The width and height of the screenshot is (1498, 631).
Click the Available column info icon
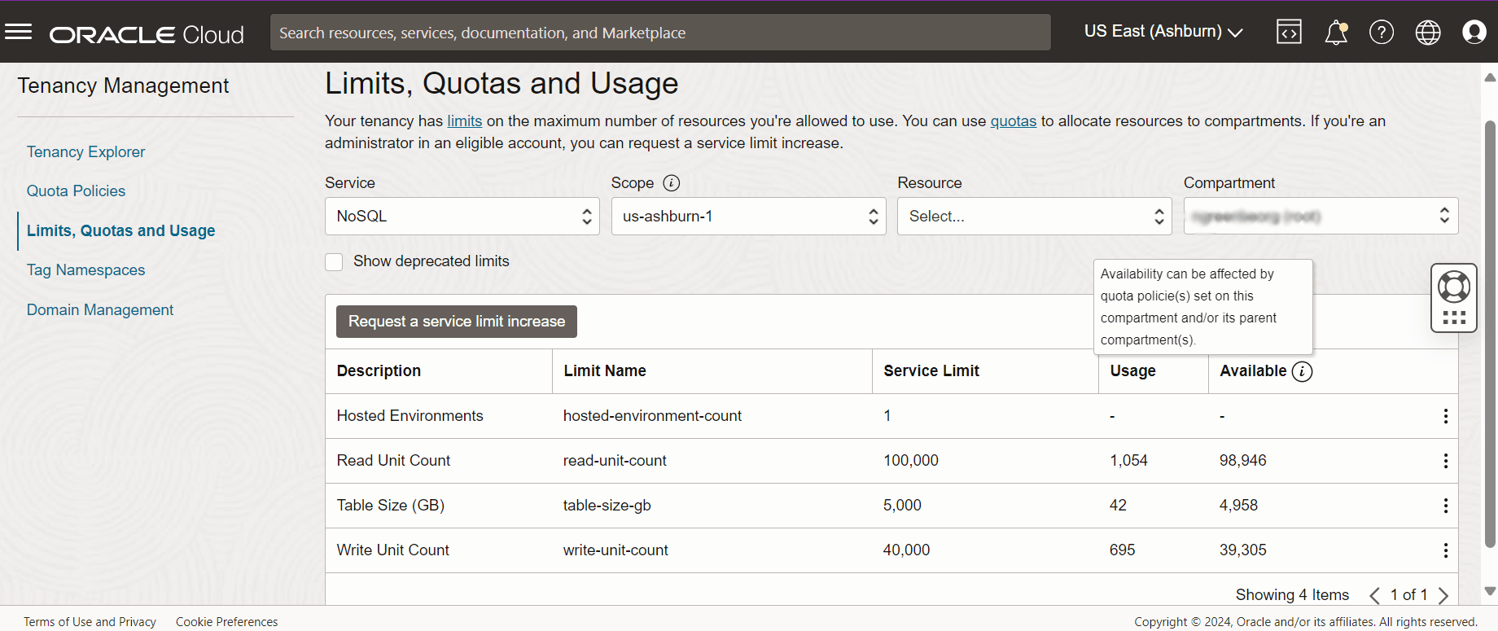tap(1303, 371)
